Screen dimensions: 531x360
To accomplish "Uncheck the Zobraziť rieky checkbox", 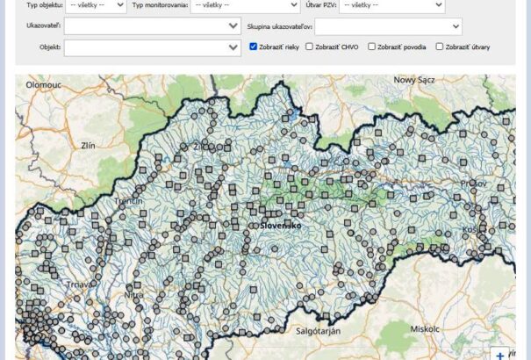I will [254, 47].
